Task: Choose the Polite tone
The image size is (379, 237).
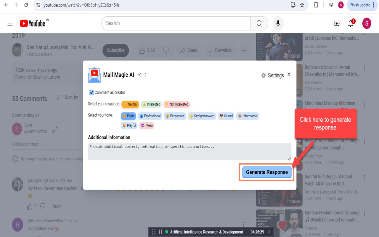Action: [x=129, y=116]
